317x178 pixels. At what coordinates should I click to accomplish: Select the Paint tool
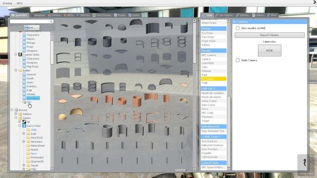click(x=213, y=75)
